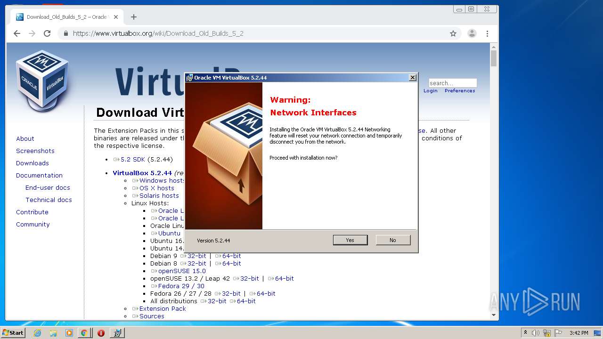The image size is (603, 339).
Task: Download Fedora 26 / 27 / 28 64-bit
Action: 262,294
